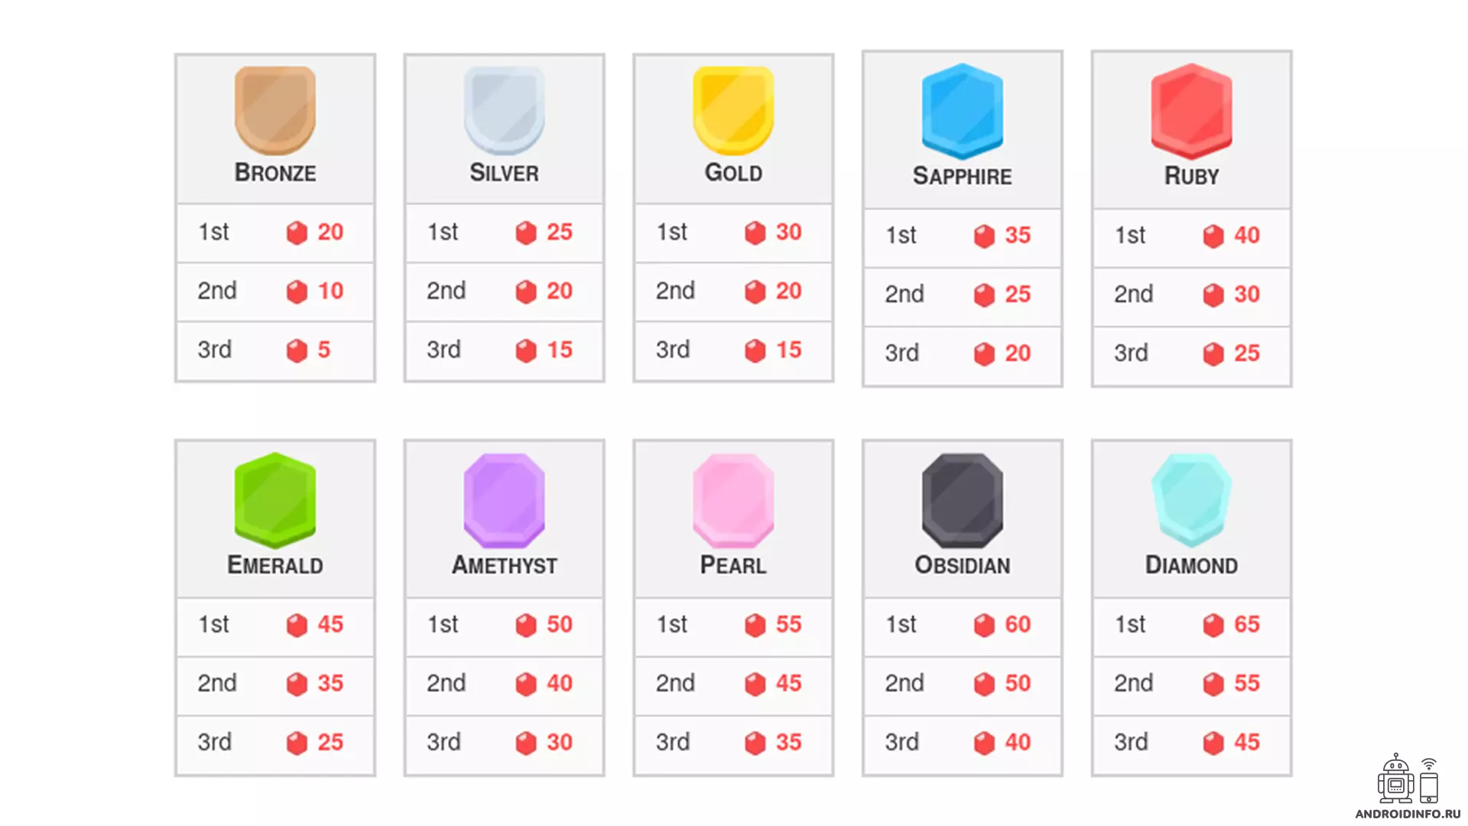Click the Bronze league shield badge
The height and width of the screenshot is (826, 1468).
point(275,110)
